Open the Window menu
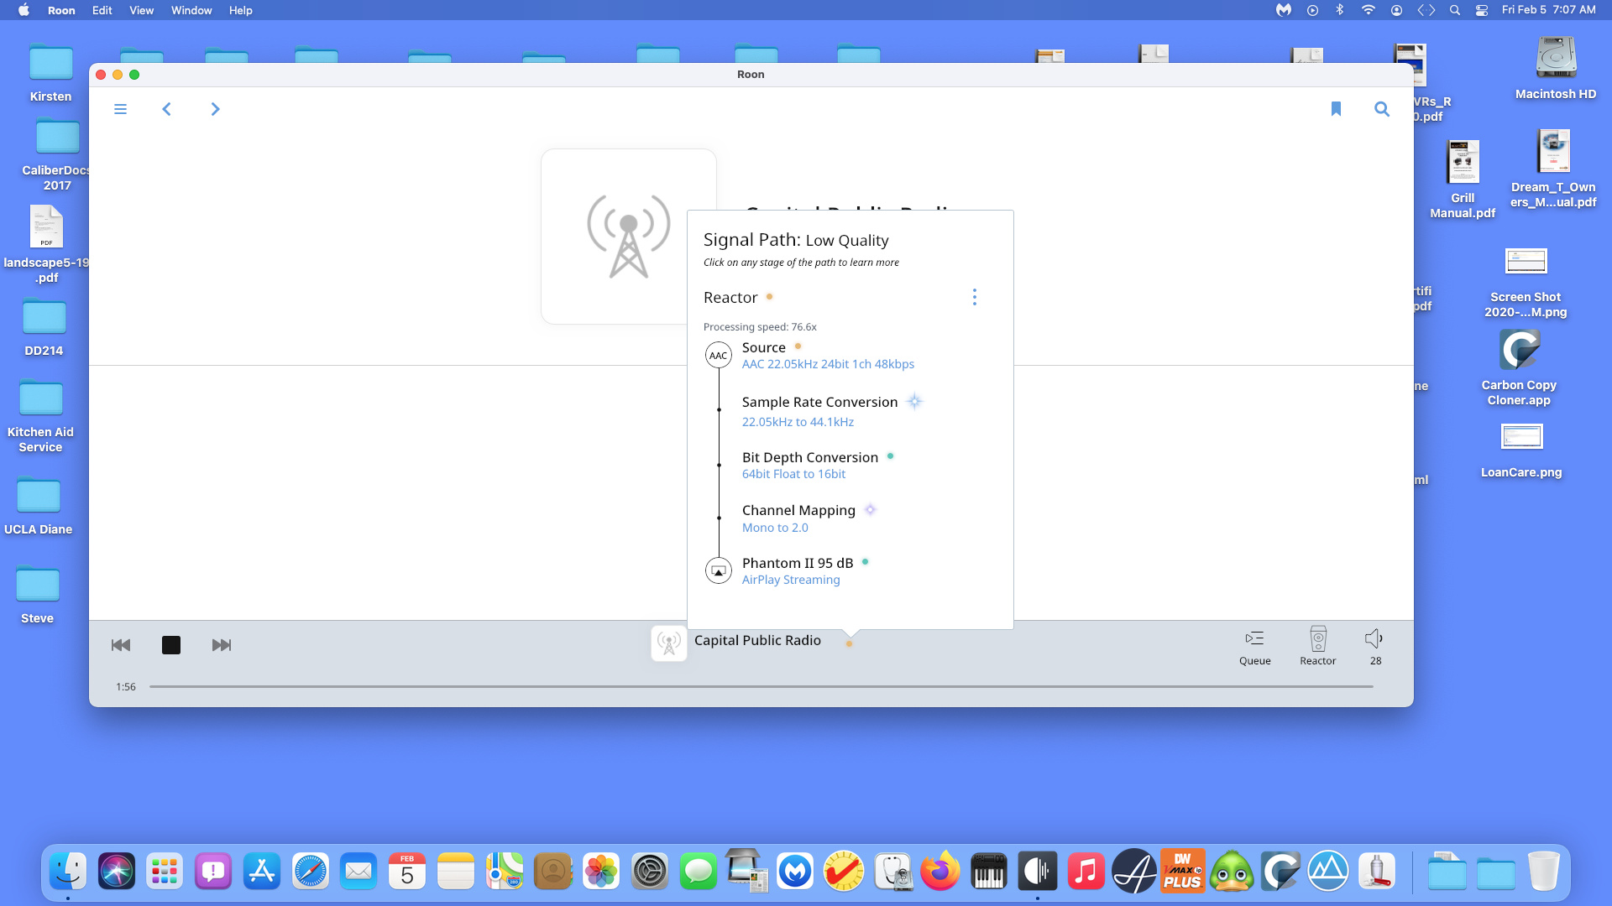1612x906 pixels. tap(191, 10)
